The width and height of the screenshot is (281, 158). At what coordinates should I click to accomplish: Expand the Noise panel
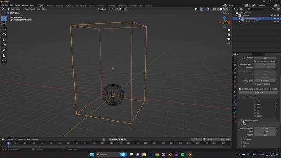[x=241, y=143]
